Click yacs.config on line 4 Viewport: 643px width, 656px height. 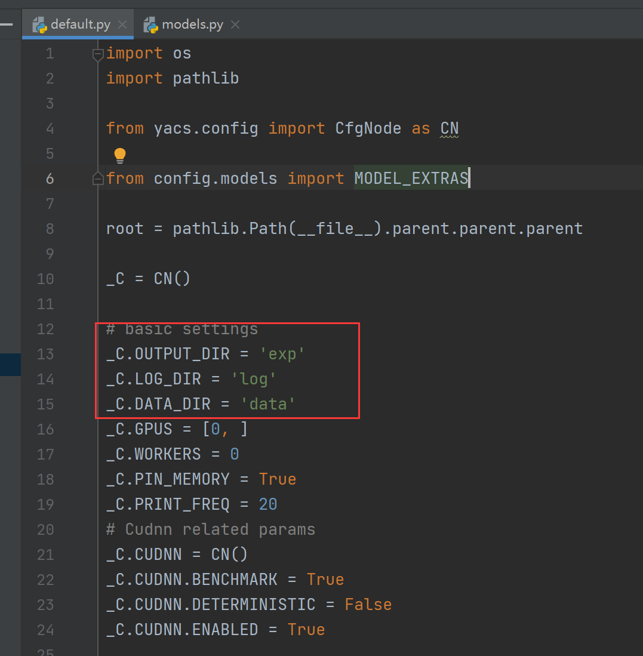pos(206,128)
